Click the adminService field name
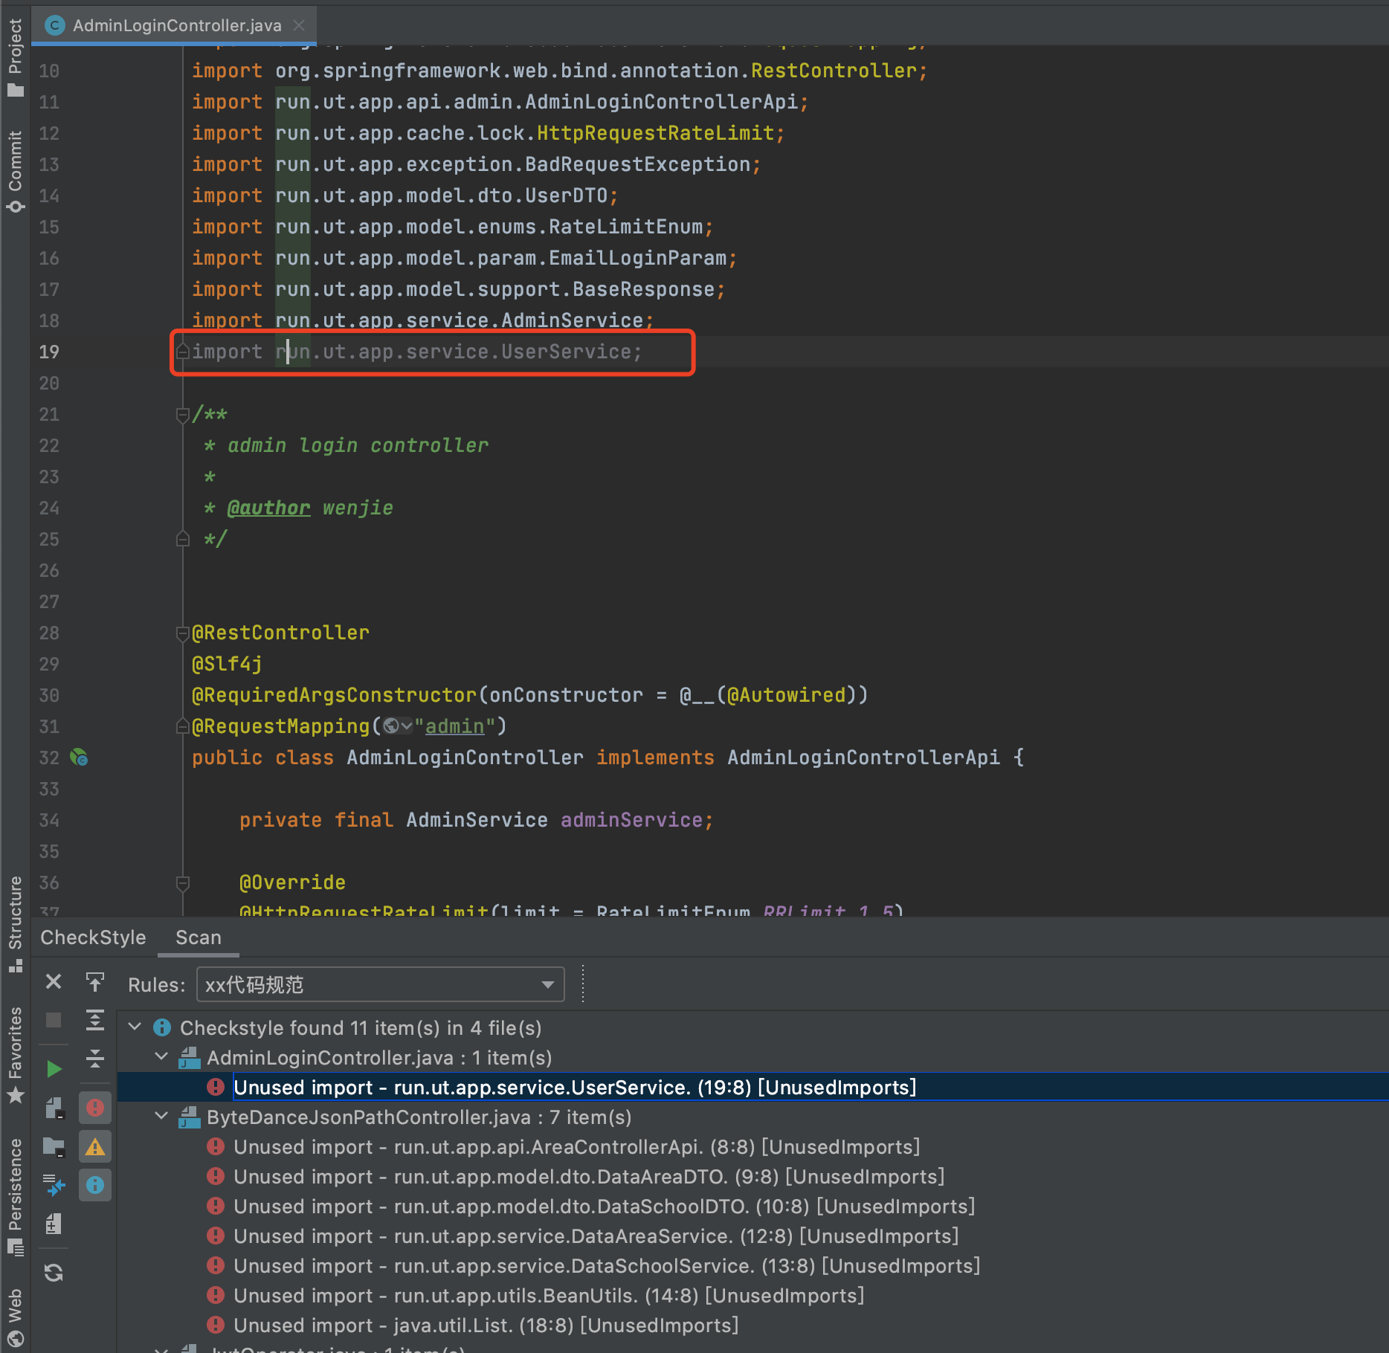 click(631, 820)
